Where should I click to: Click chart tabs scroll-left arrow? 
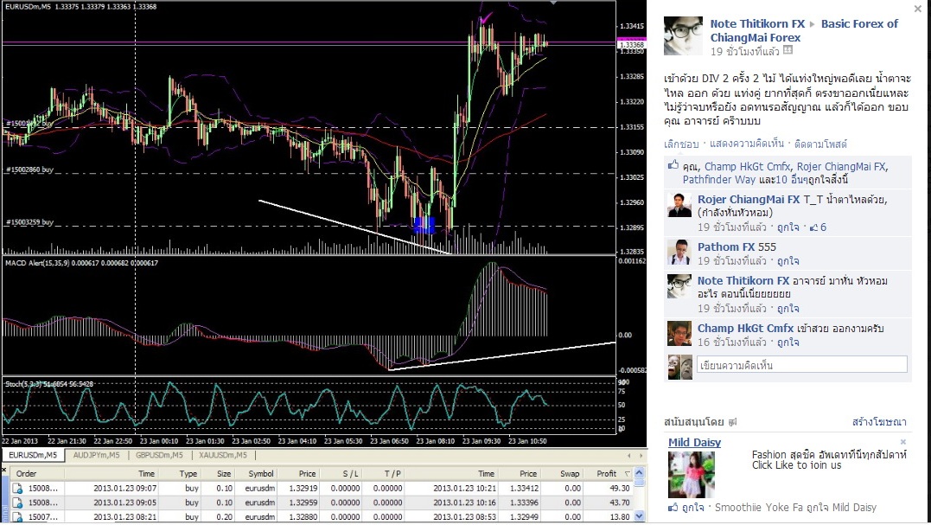pos(628,456)
